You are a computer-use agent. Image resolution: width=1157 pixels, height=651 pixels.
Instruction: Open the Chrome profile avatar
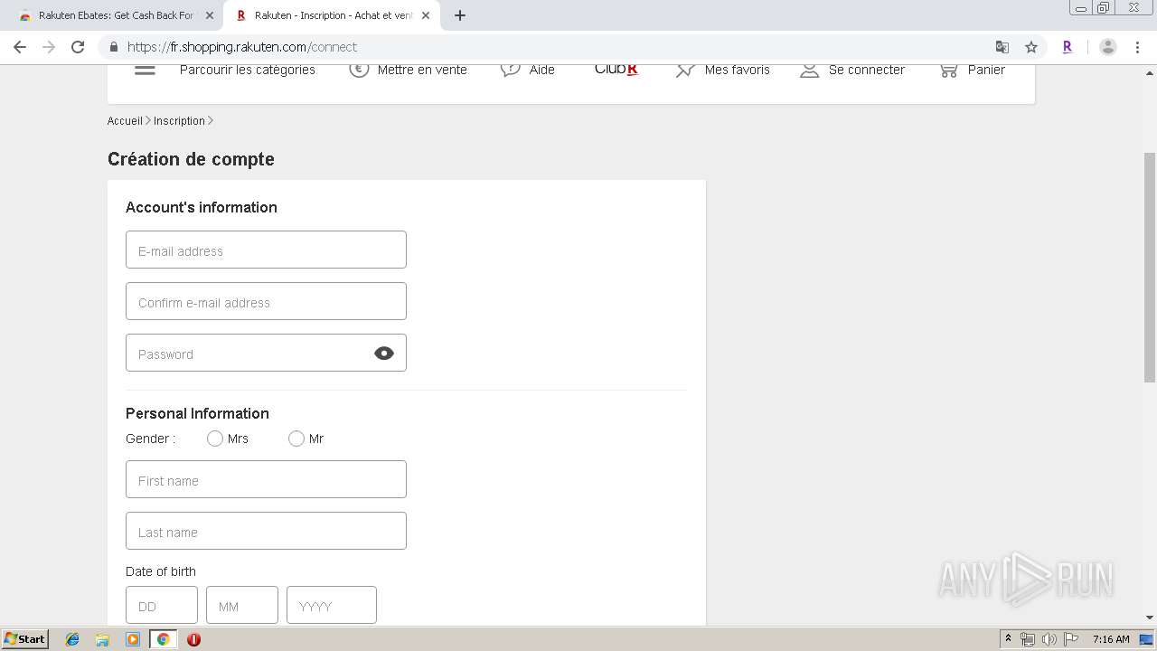(x=1108, y=47)
